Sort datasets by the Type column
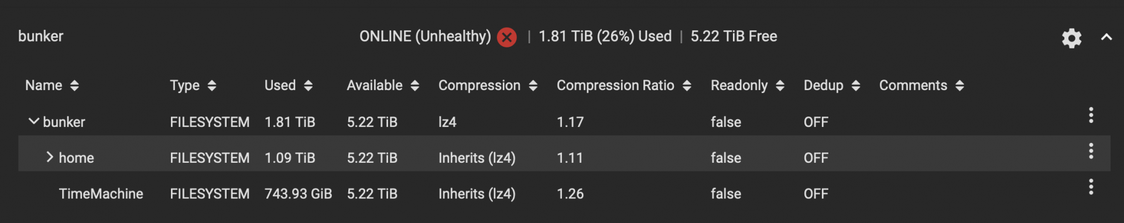This screenshot has height=223, width=1124. pyautogui.click(x=193, y=85)
